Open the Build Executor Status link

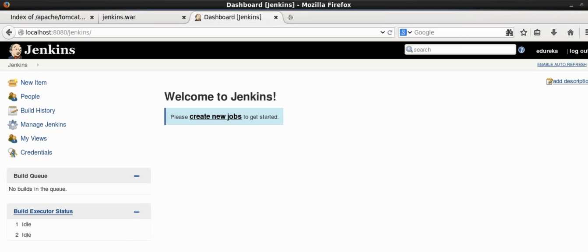coord(43,211)
